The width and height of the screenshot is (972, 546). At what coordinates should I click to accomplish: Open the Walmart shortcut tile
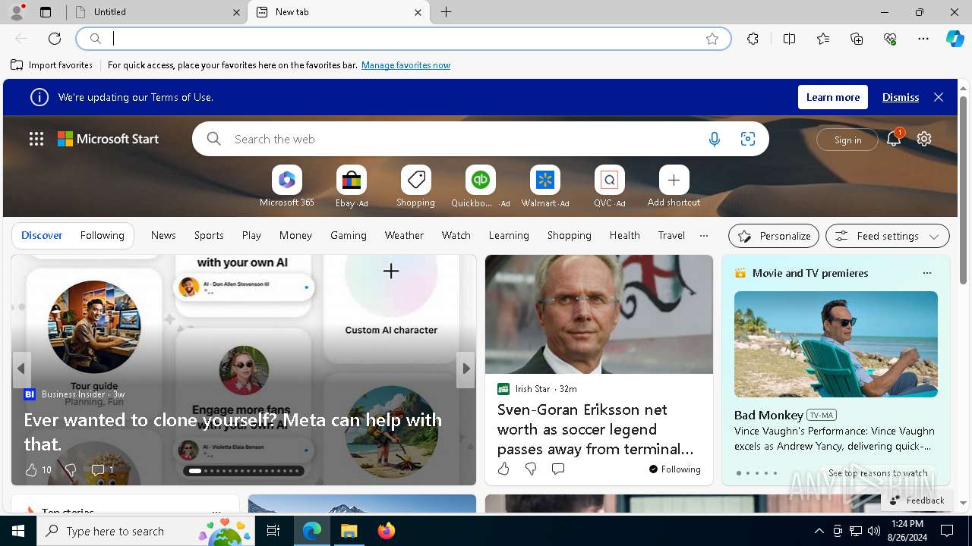tap(545, 186)
